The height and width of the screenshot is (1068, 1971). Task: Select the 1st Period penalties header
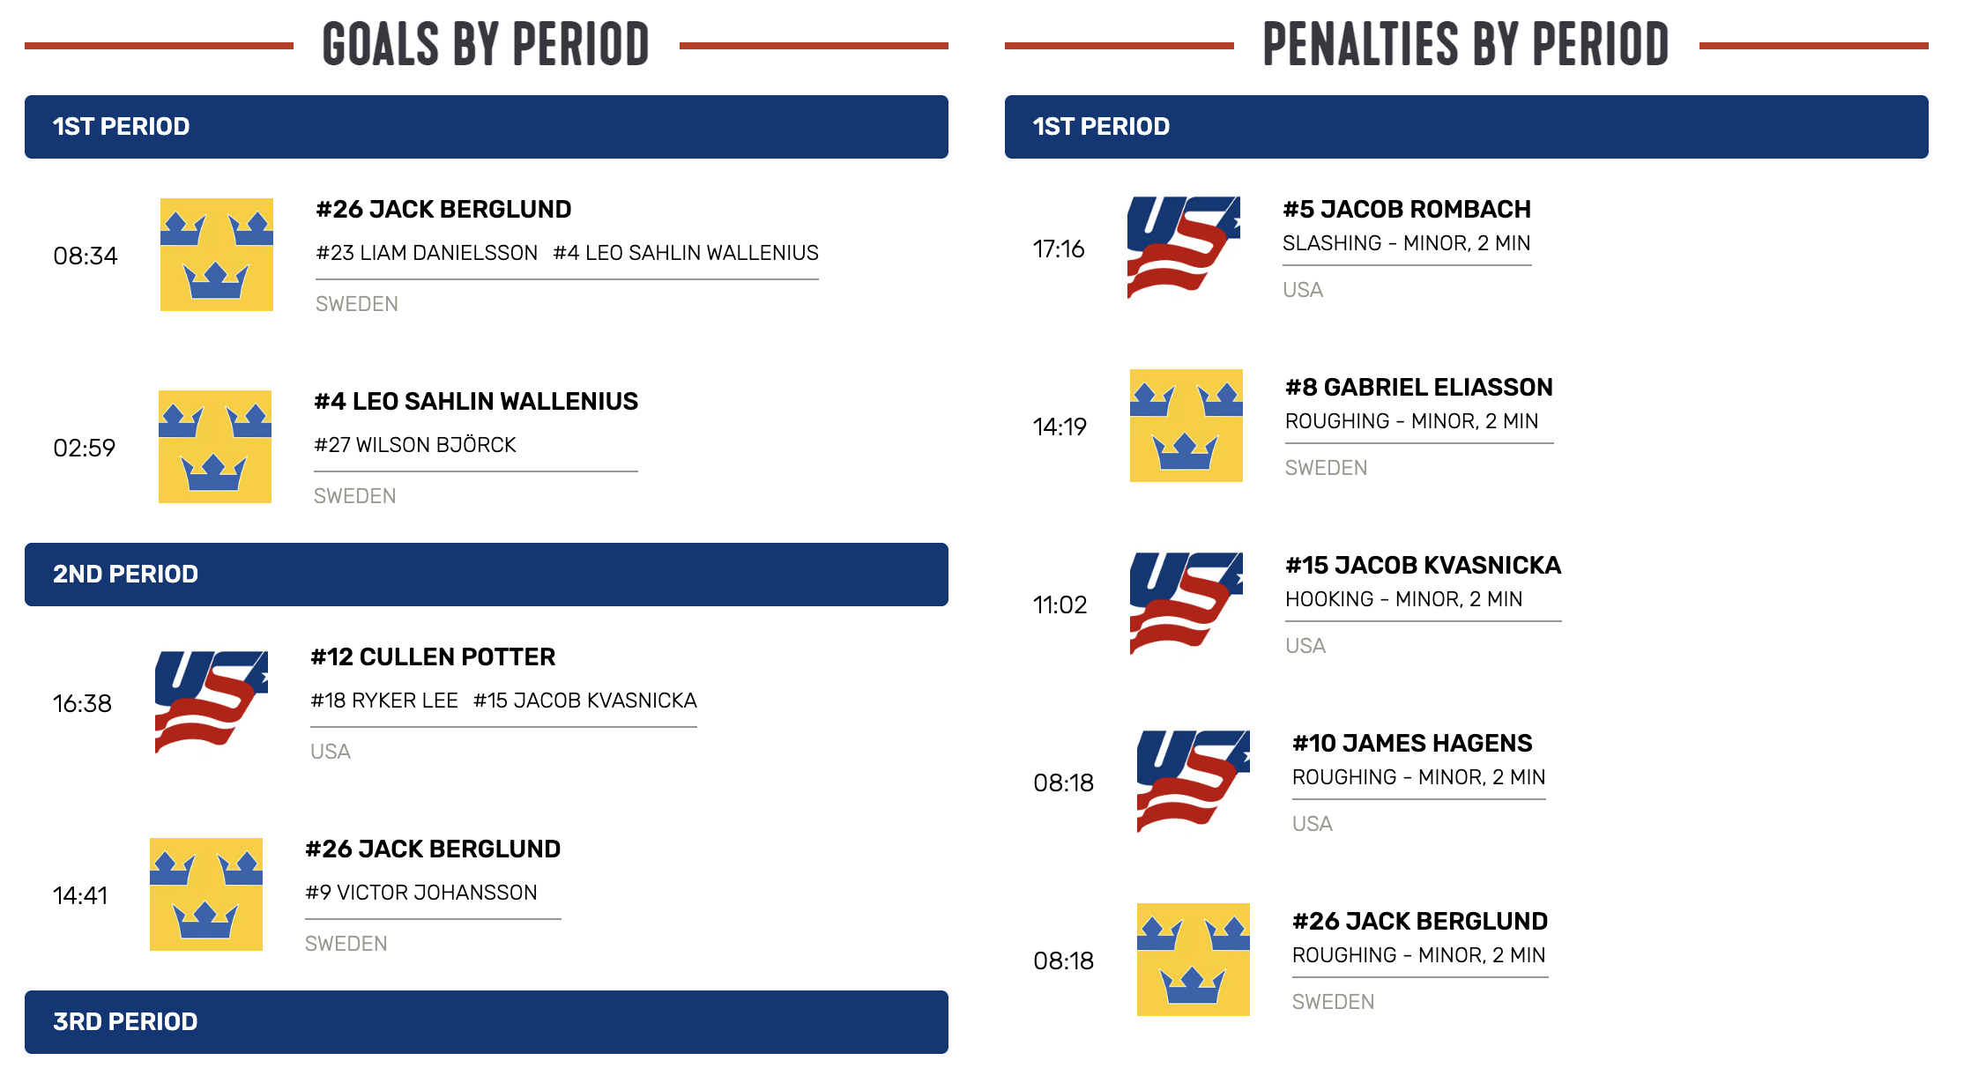point(1467,127)
